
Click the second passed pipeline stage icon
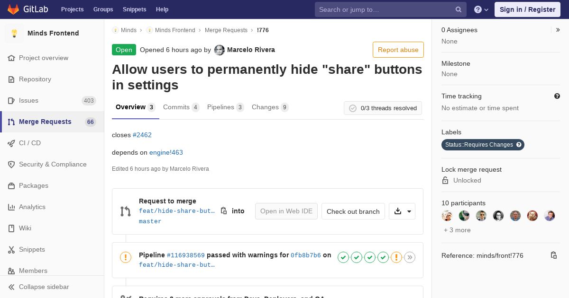[357, 257]
